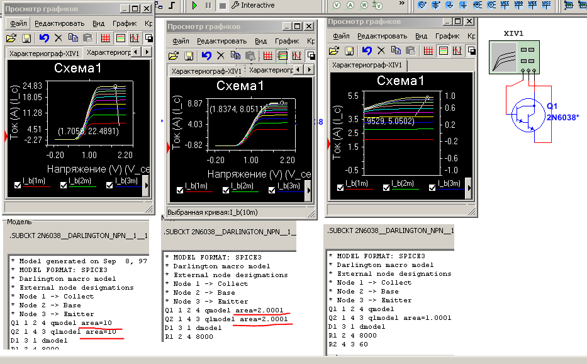Select Характериограф-XIV1 tab in right Grapher

(x=367, y=65)
